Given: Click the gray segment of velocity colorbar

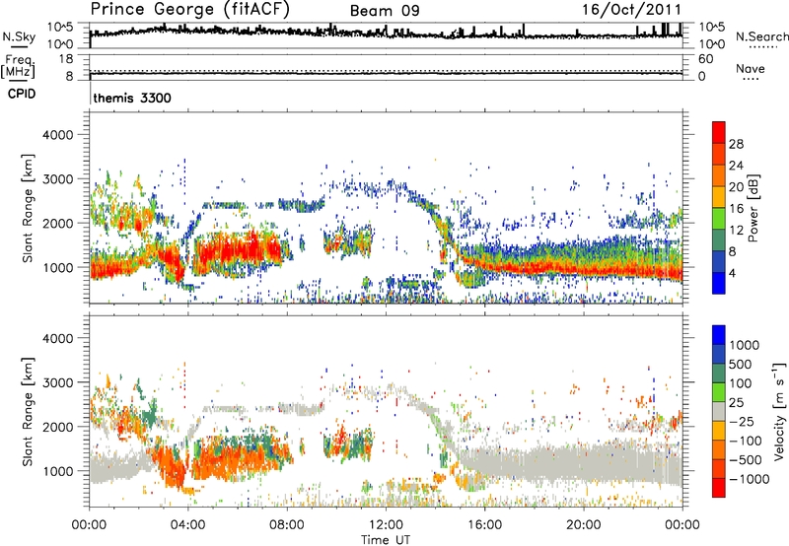Looking at the screenshot, I should click(719, 412).
